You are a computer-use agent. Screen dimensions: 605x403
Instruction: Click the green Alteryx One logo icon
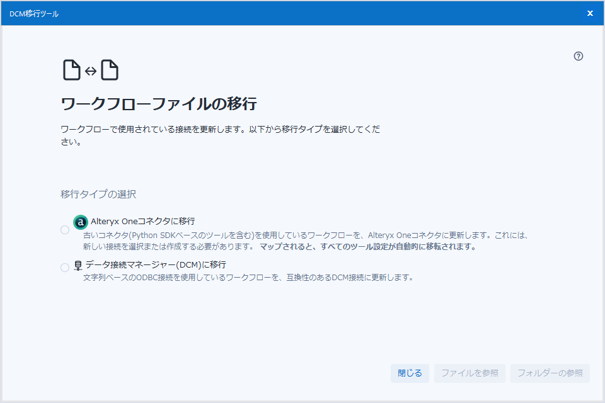pyautogui.click(x=81, y=222)
